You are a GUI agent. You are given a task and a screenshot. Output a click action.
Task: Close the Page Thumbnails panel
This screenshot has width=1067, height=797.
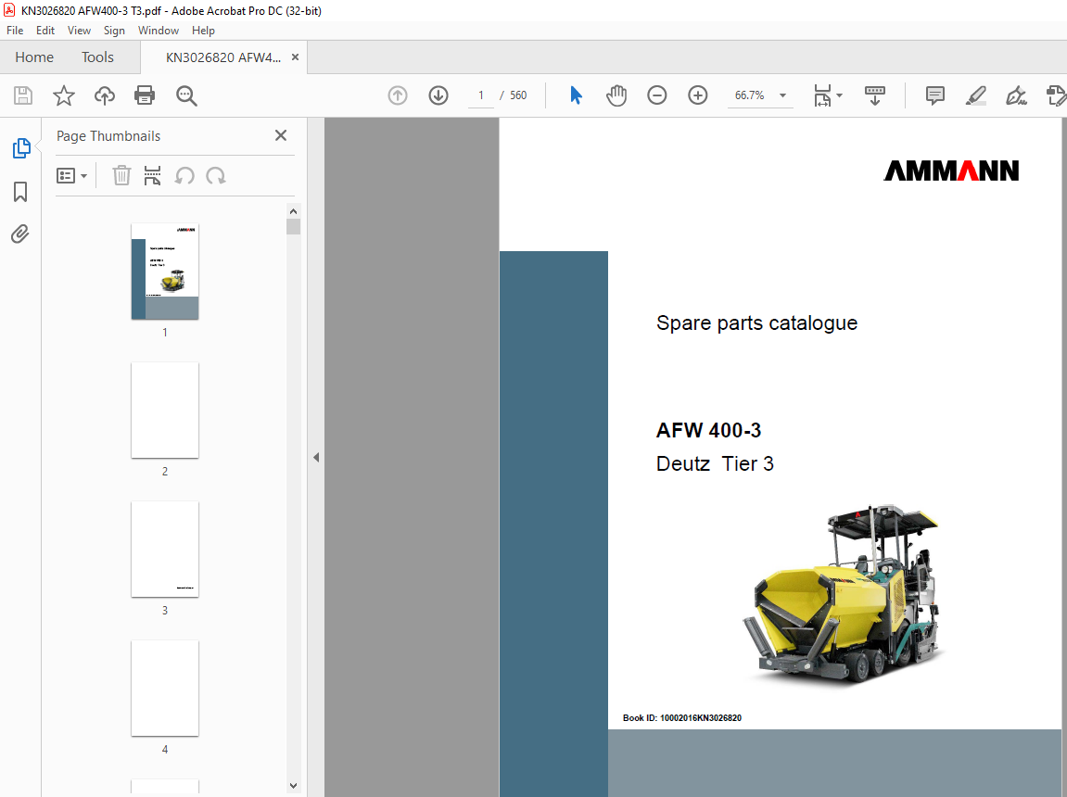coord(280,135)
